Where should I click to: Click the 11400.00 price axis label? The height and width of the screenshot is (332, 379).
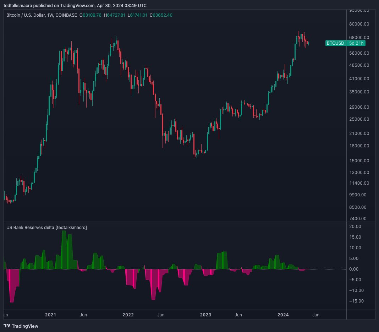coord(359,183)
